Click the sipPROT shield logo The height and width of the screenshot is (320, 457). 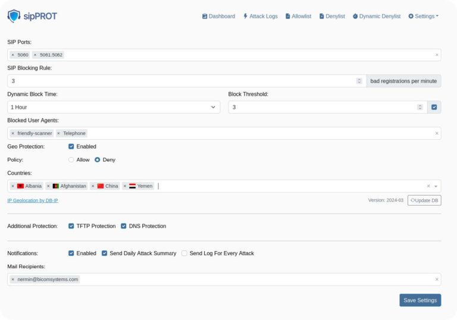tap(14, 16)
